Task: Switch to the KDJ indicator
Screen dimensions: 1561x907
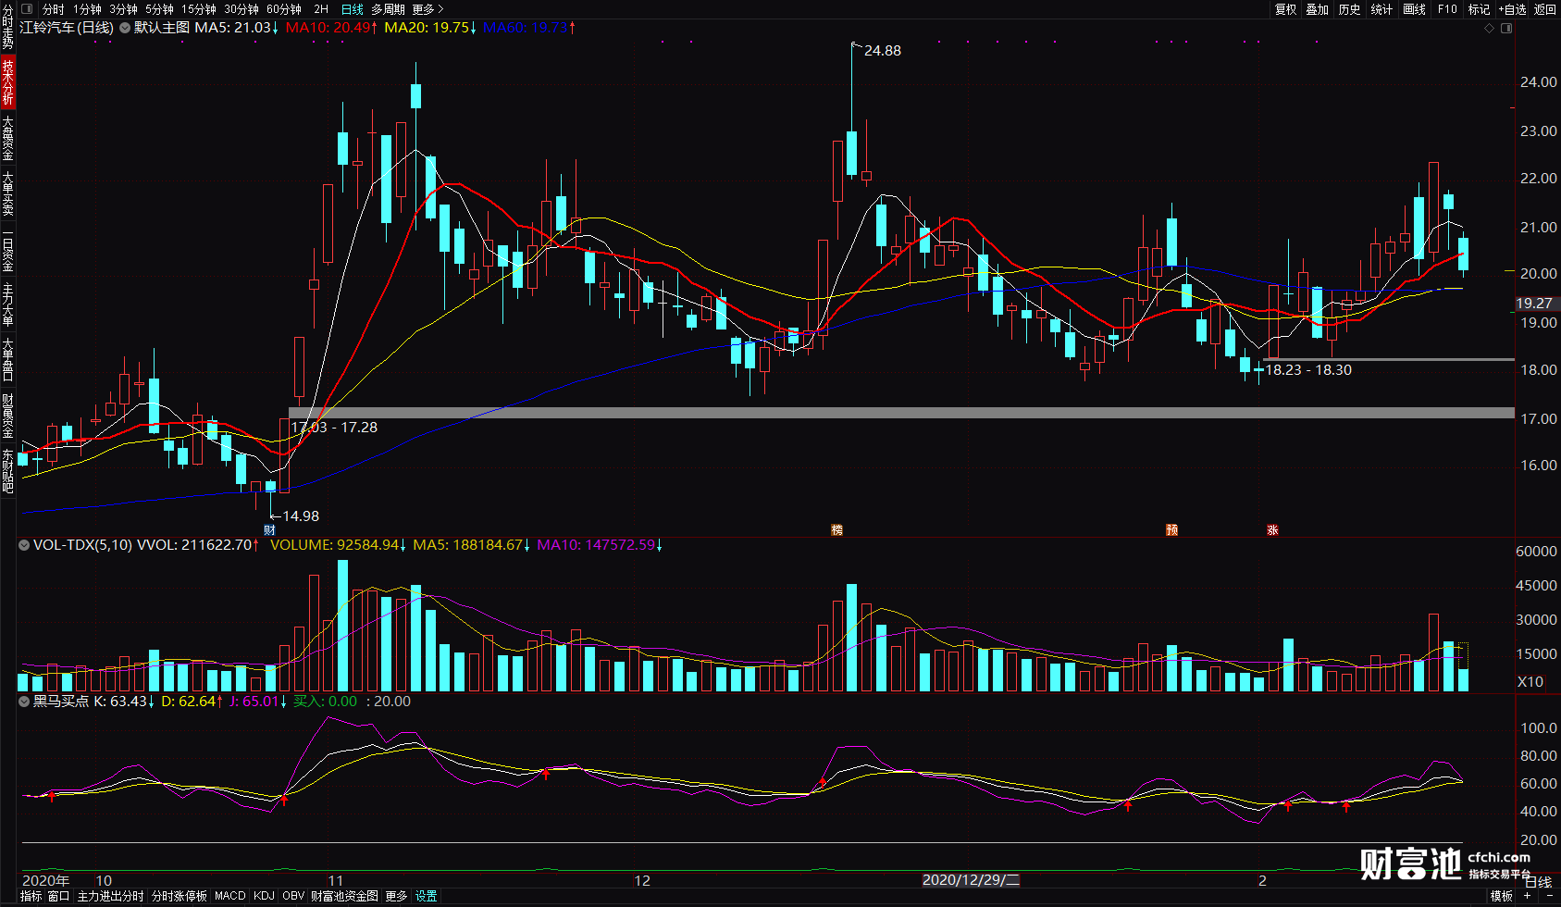Action: [264, 896]
